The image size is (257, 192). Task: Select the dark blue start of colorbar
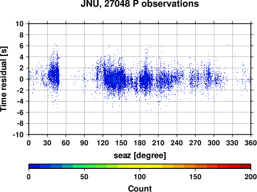pyautogui.click(x=34, y=166)
